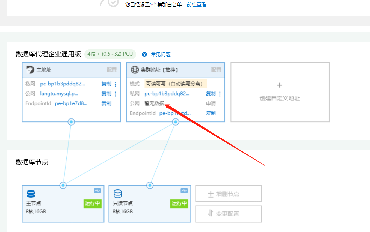
Task: Copy the 主地址 EndpointId
Action: [x=106, y=103]
